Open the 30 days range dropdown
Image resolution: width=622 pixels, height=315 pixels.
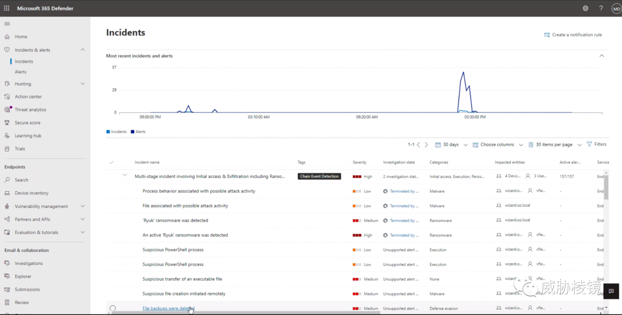452,145
